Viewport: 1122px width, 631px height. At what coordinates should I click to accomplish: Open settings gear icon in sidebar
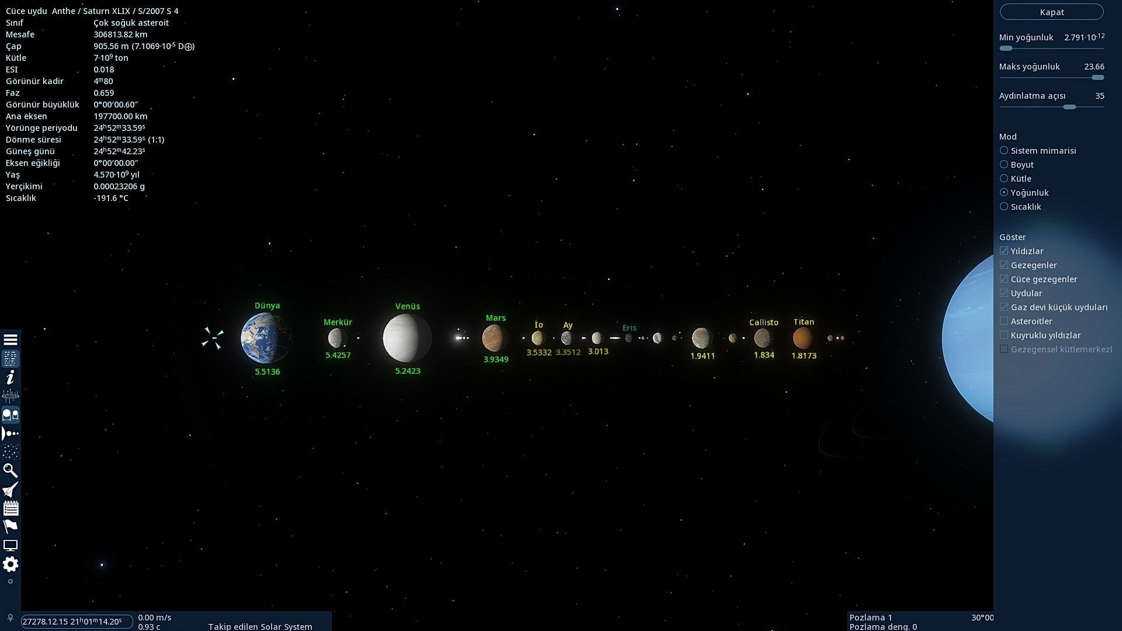pyautogui.click(x=11, y=564)
